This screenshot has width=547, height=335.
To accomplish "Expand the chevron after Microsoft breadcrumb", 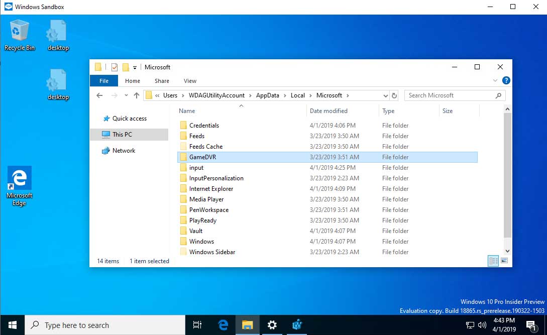I will pos(348,95).
